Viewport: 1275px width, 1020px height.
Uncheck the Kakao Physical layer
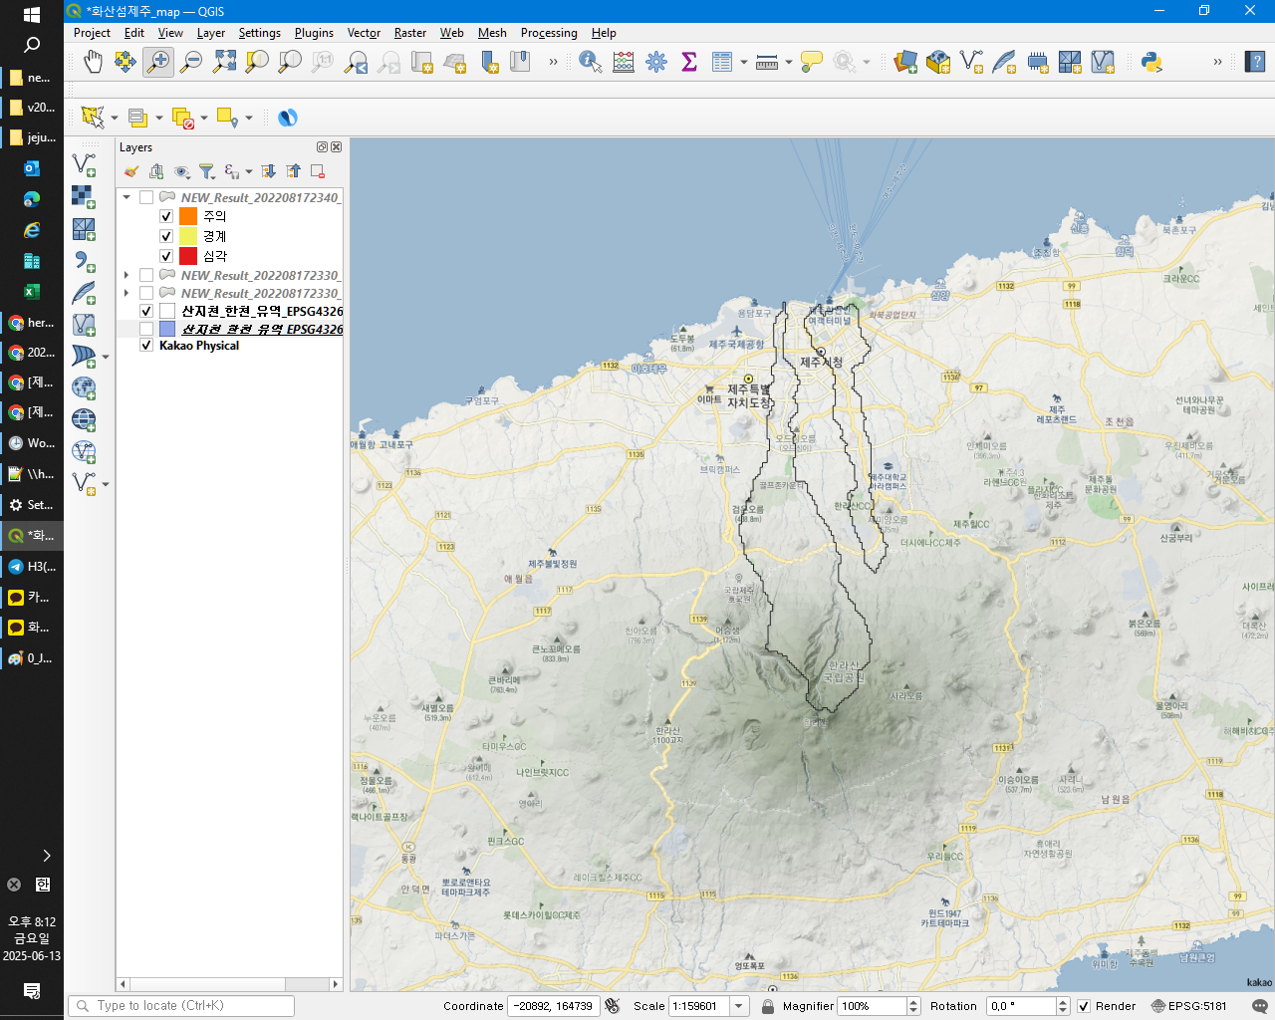click(x=146, y=346)
